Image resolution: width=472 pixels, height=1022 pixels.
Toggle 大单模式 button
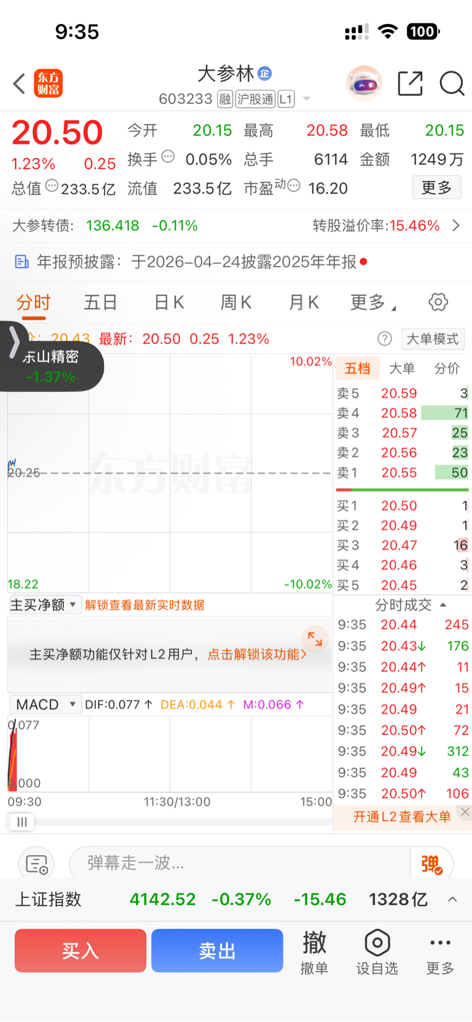[x=433, y=339]
